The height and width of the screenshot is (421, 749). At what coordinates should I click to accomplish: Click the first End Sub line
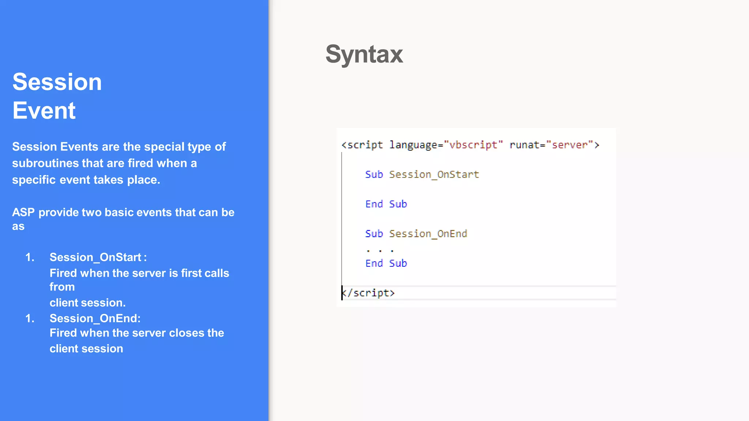pyautogui.click(x=386, y=204)
